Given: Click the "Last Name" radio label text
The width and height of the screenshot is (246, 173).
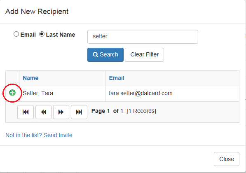Looking at the screenshot, I should pos(61,35).
